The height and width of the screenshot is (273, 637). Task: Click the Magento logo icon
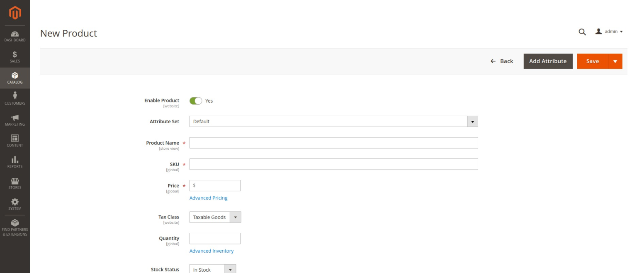(15, 13)
